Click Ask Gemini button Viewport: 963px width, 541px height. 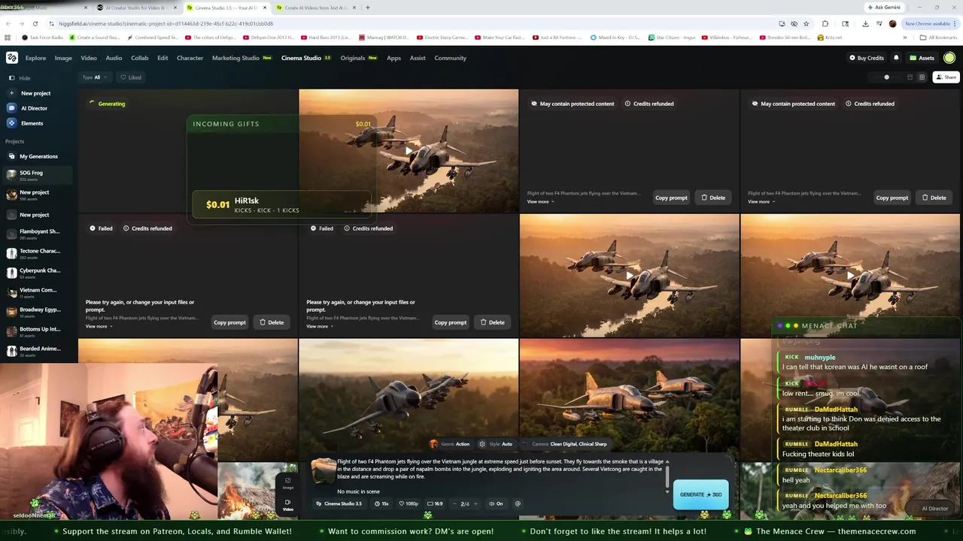click(883, 8)
